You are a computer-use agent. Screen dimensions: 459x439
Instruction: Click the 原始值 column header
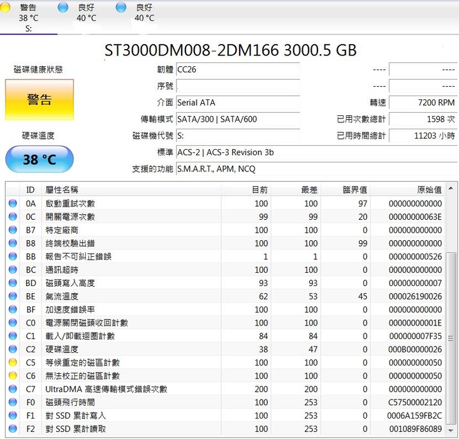407,190
